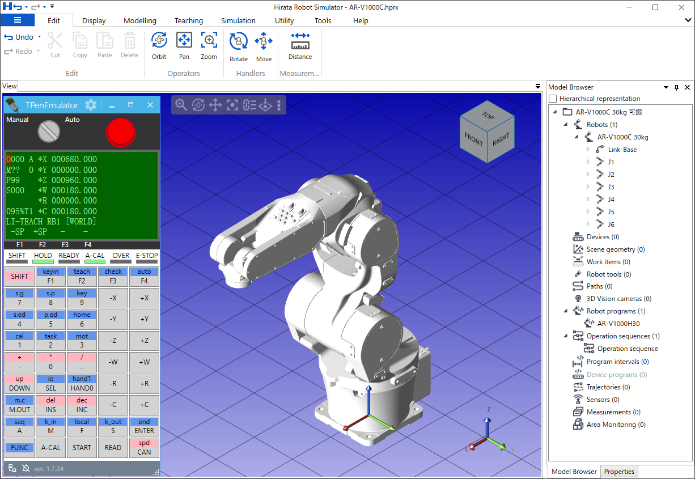Click the -Z jog button
The width and height of the screenshot is (695, 479).
point(113,341)
